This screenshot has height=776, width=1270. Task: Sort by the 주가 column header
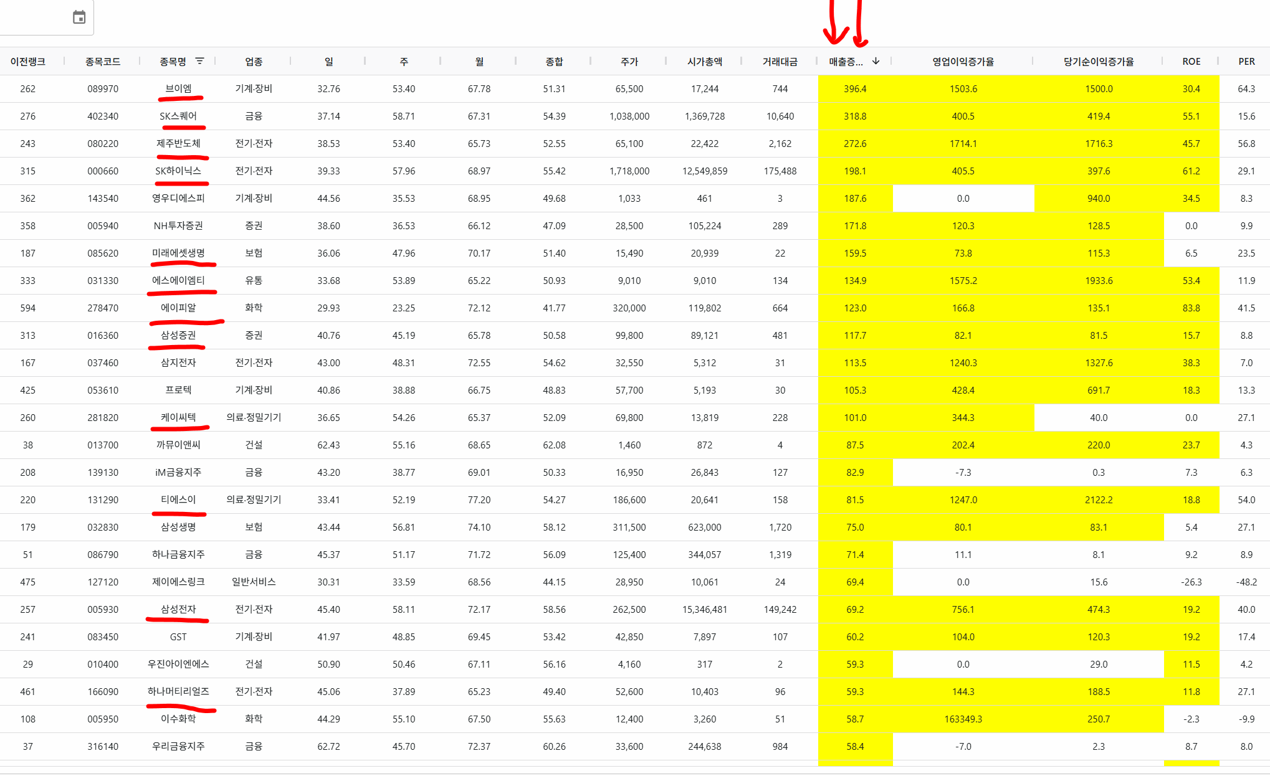tap(629, 62)
